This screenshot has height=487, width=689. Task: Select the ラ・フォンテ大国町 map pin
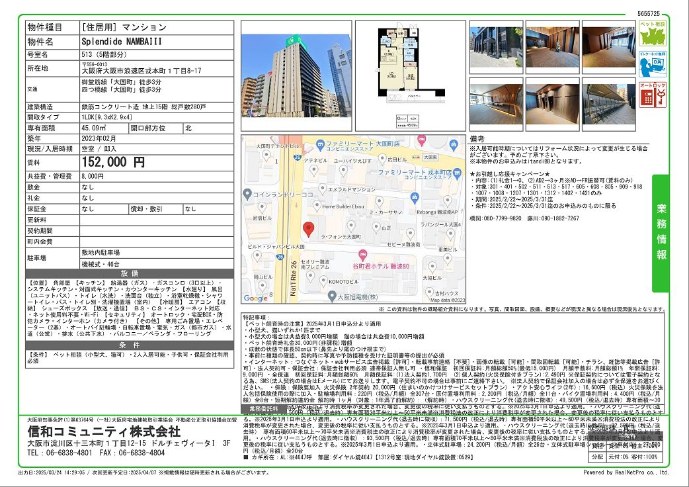[x=351, y=226]
